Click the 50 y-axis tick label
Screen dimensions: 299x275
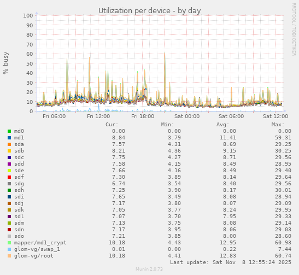point(30,63)
